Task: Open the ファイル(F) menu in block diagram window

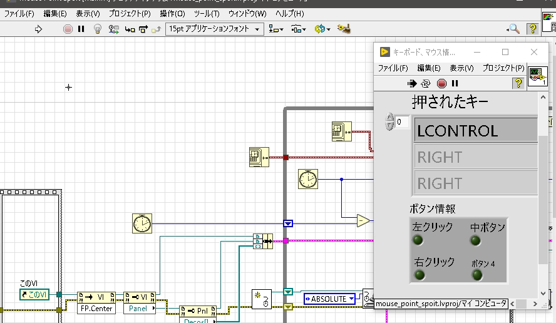Action: pos(19,14)
